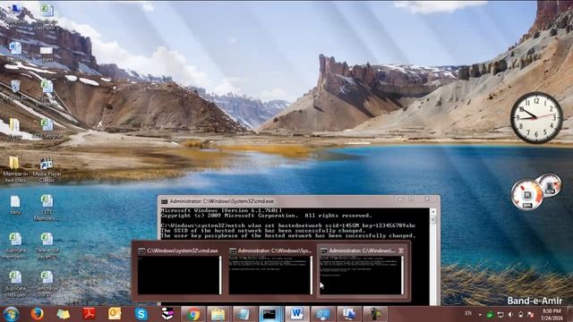Open Media Player Classic shortcut
Screen dimensions: 573x322
[47, 169]
